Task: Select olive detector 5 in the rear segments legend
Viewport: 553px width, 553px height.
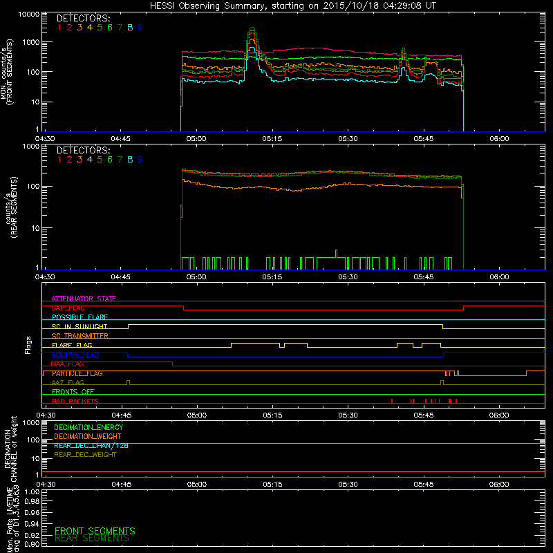Action: [100, 160]
